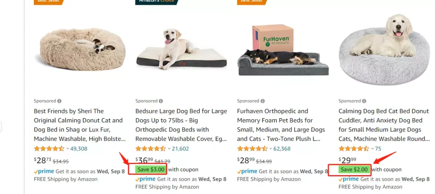The width and height of the screenshot is (435, 194).
Task: Click star rating of Calming Dog Bed Cat Bed
Action: (x=354, y=148)
